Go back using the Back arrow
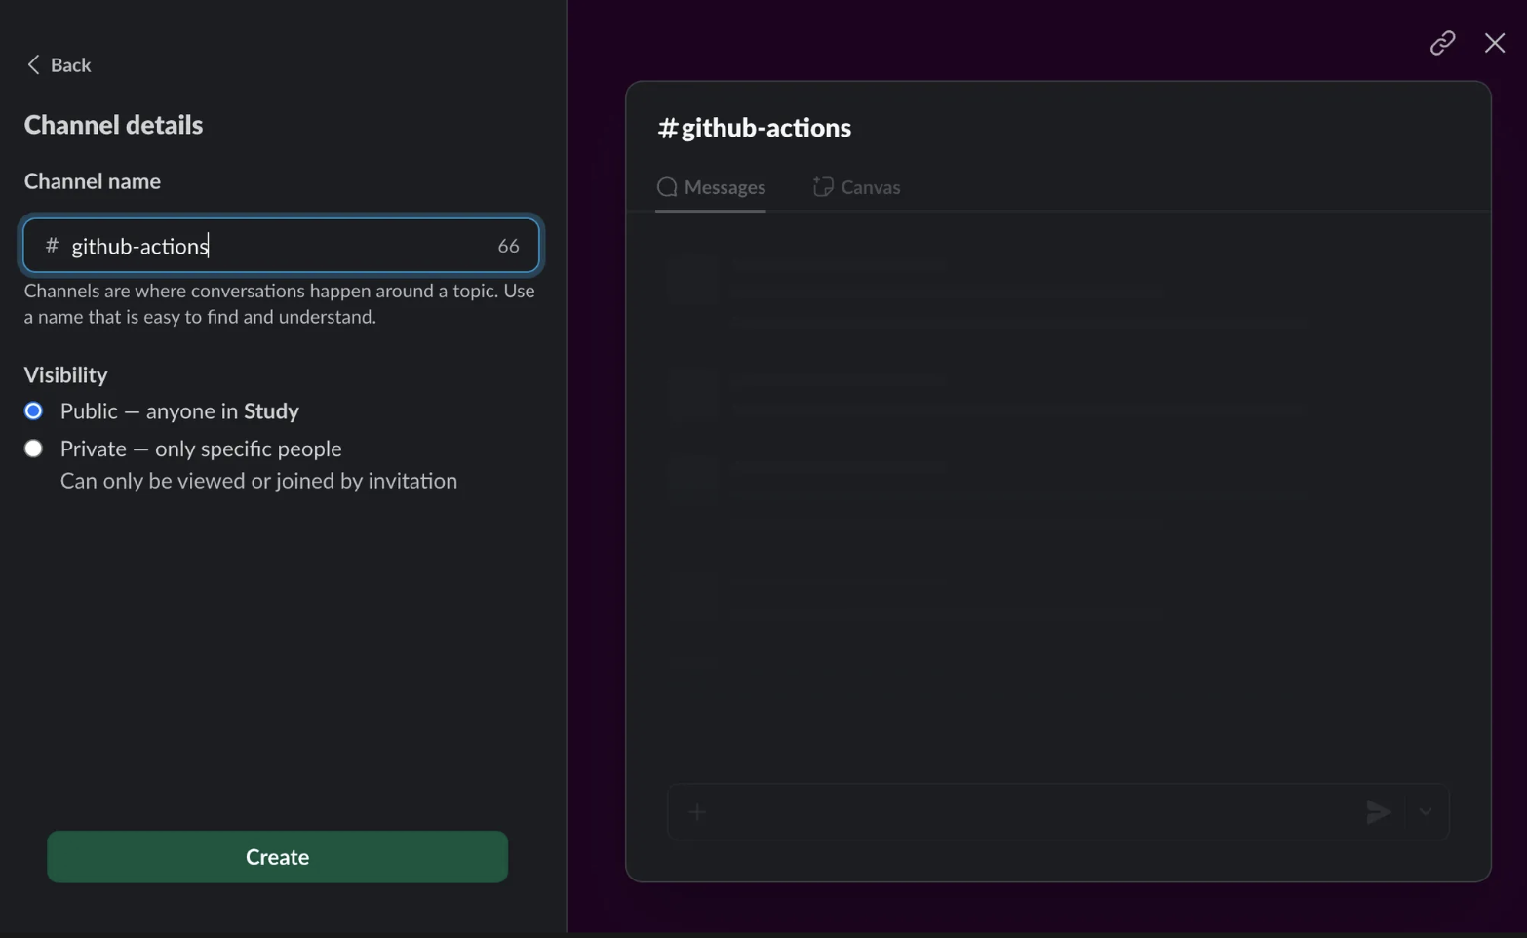This screenshot has height=938, width=1527. pyautogui.click(x=59, y=64)
